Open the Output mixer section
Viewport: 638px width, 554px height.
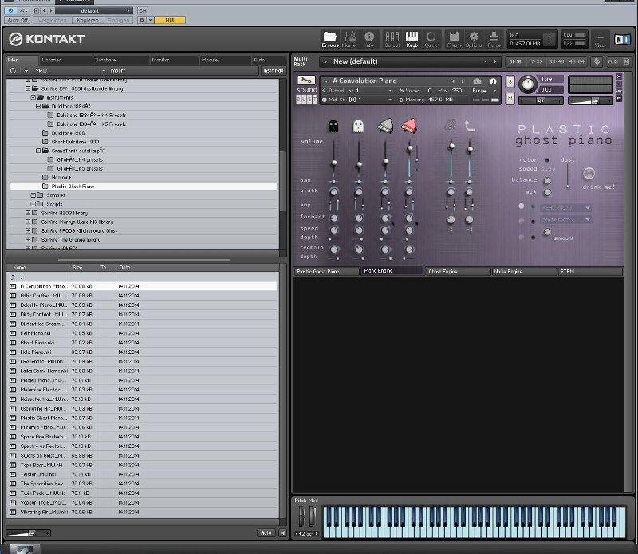392,39
